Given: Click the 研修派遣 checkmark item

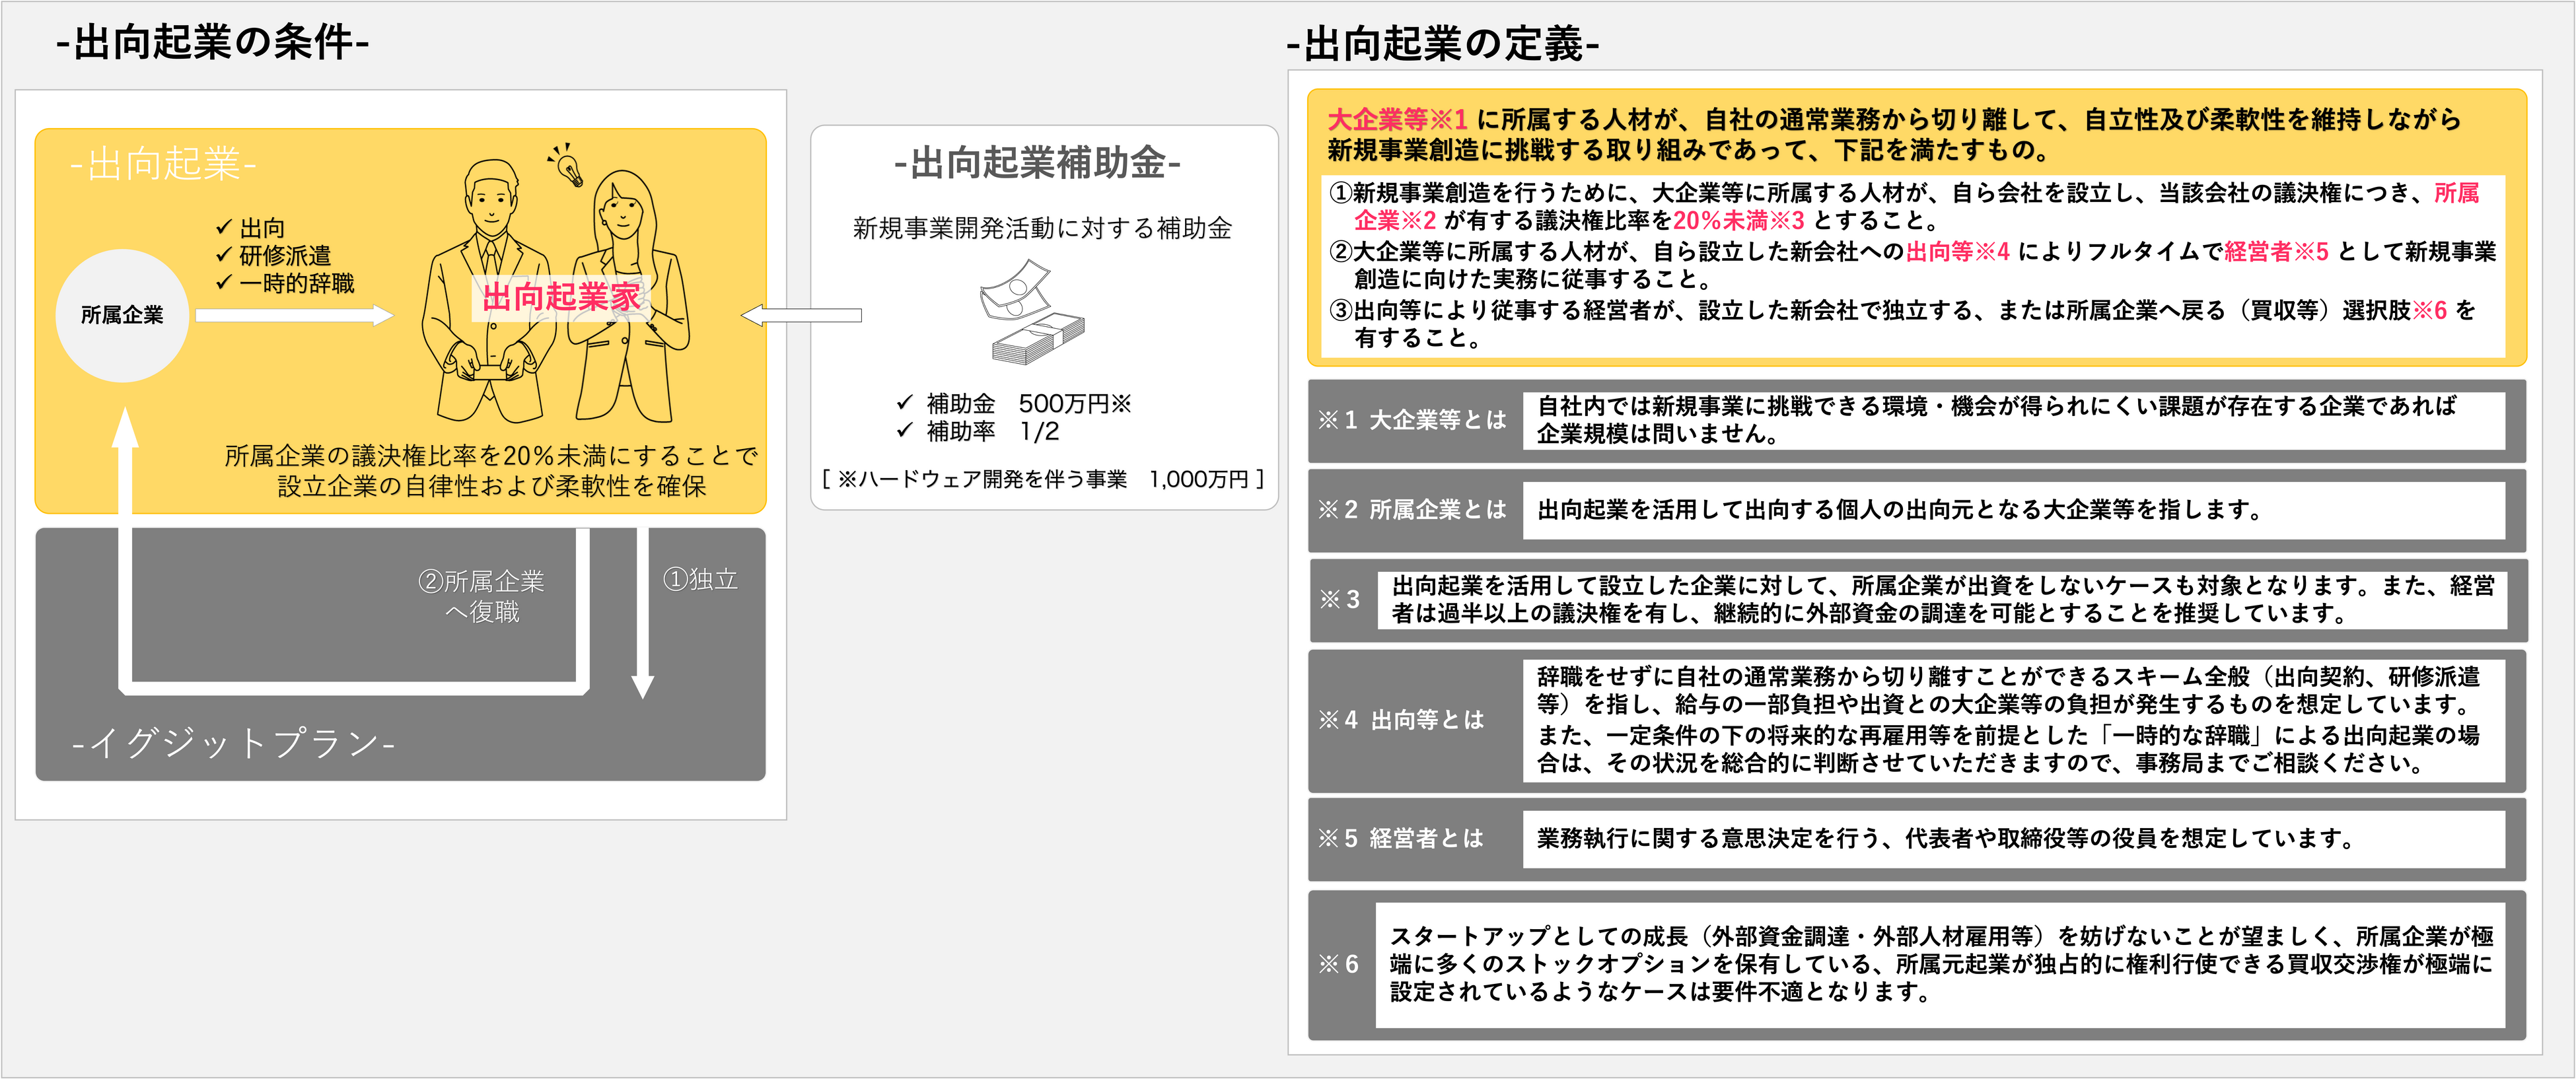Looking at the screenshot, I should coord(273,256).
